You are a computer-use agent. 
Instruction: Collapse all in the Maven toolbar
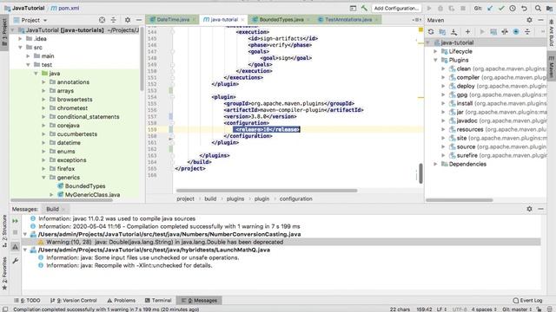pyautogui.click(x=527, y=32)
